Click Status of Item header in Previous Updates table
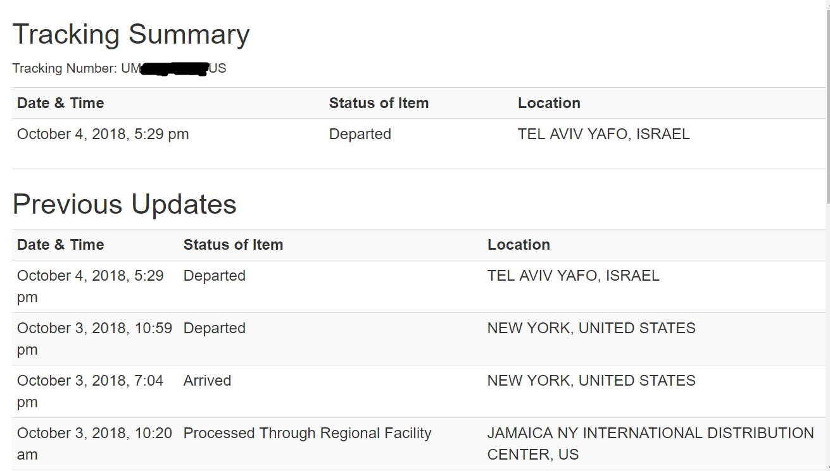 pos(233,245)
